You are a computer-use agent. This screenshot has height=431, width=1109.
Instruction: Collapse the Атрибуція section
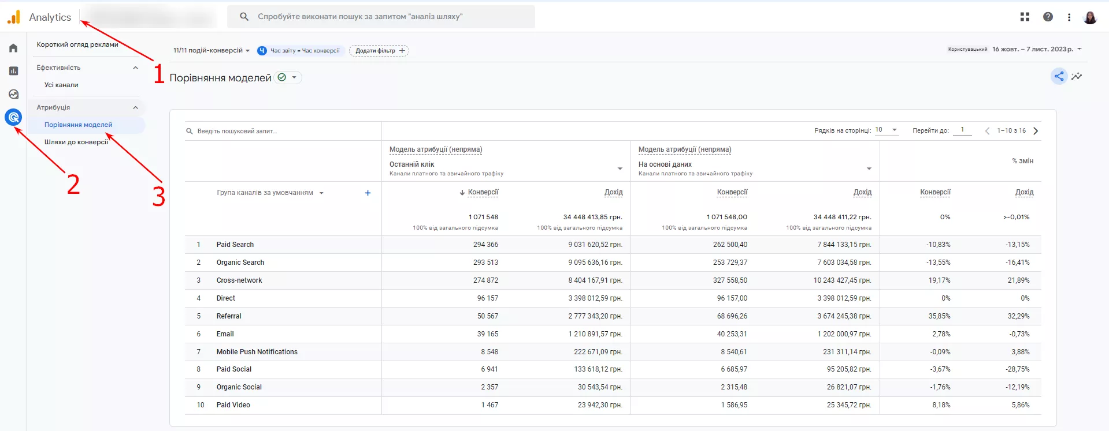coord(135,108)
